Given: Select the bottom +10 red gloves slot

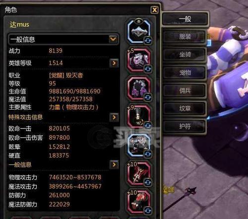Looking at the screenshot, I should click(139, 202).
